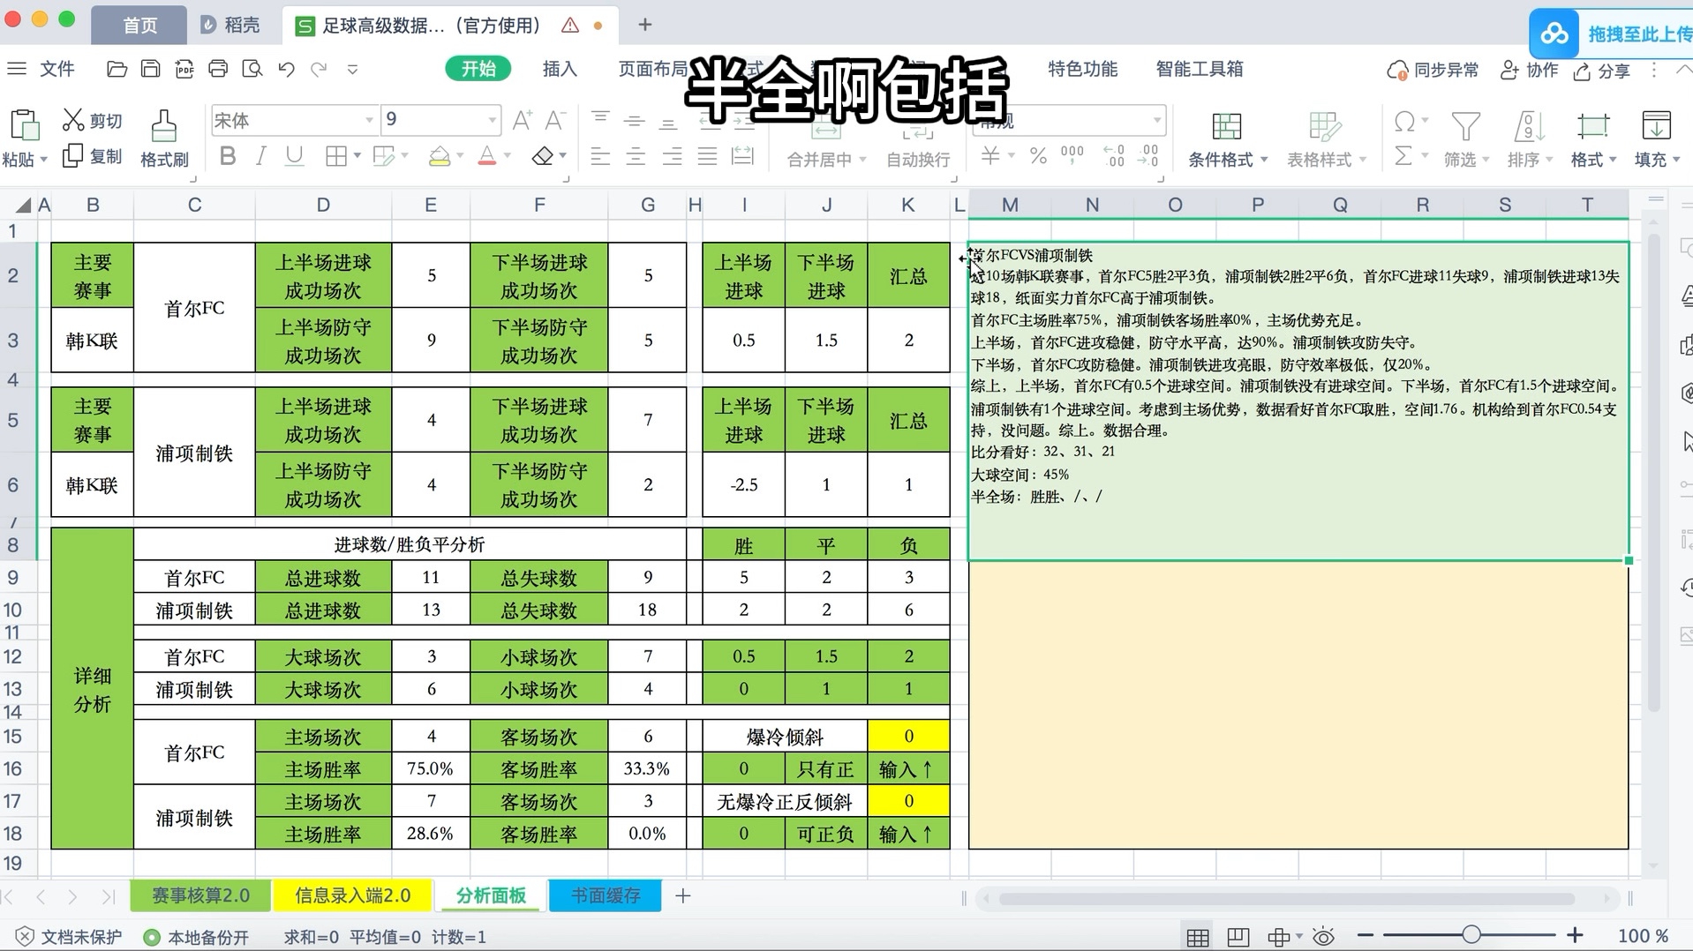
Task: Click the Share (分享) button
Action: point(1601,71)
